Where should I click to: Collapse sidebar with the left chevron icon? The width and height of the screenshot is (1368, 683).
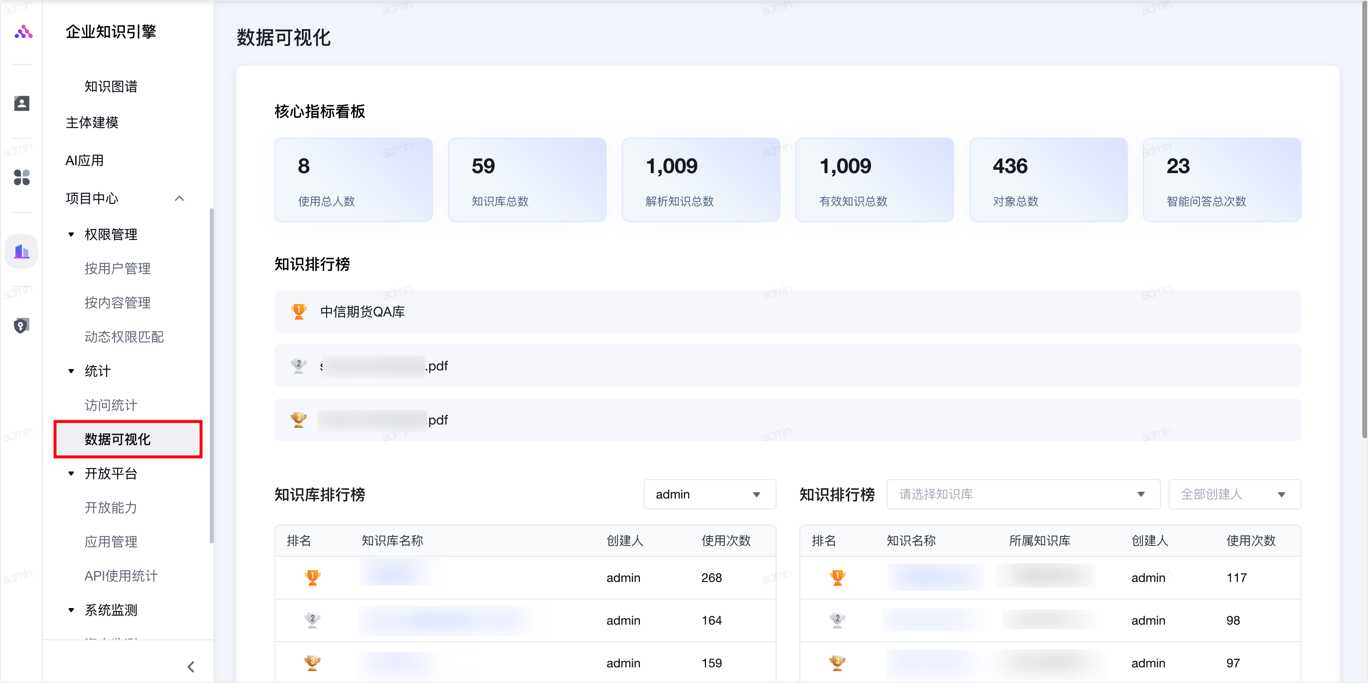pyautogui.click(x=191, y=666)
